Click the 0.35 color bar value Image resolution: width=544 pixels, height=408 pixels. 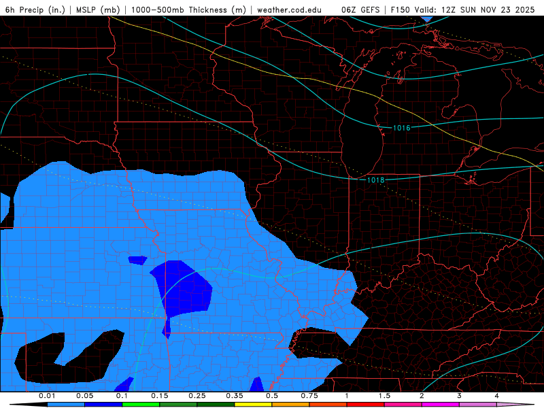235,396
